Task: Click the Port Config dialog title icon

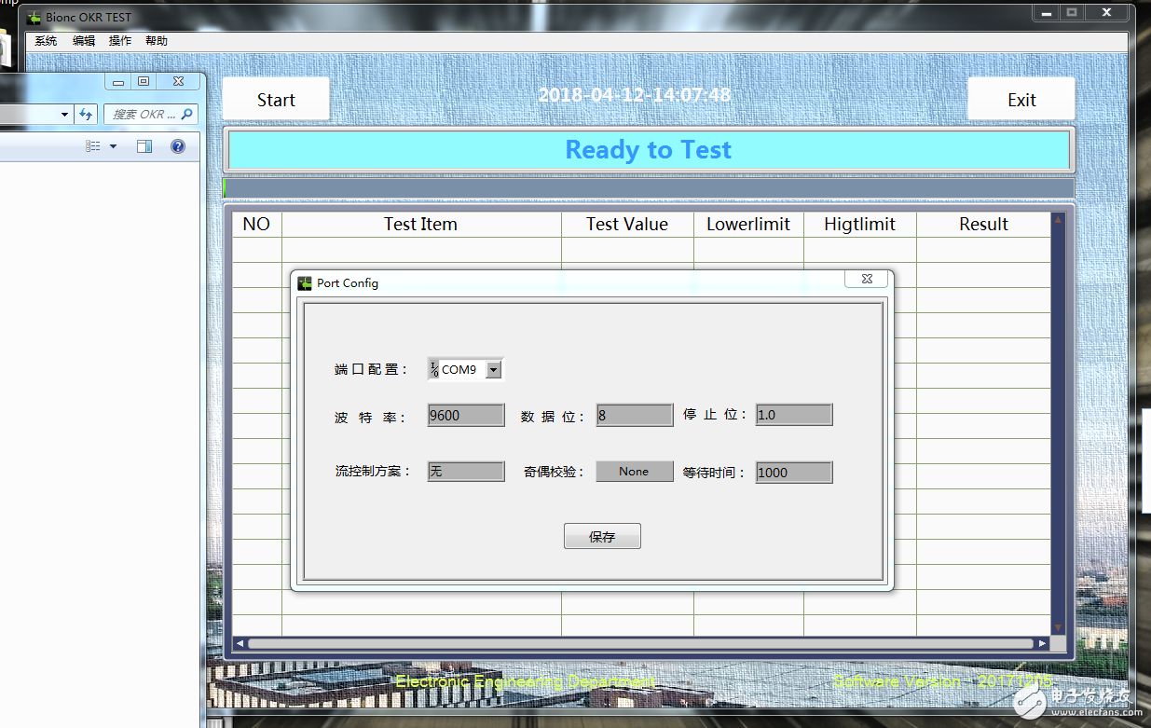Action: 305,282
